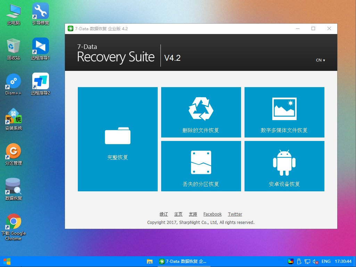
Task: Open 删除的文件恢复 label
Action: tap(201, 130)
